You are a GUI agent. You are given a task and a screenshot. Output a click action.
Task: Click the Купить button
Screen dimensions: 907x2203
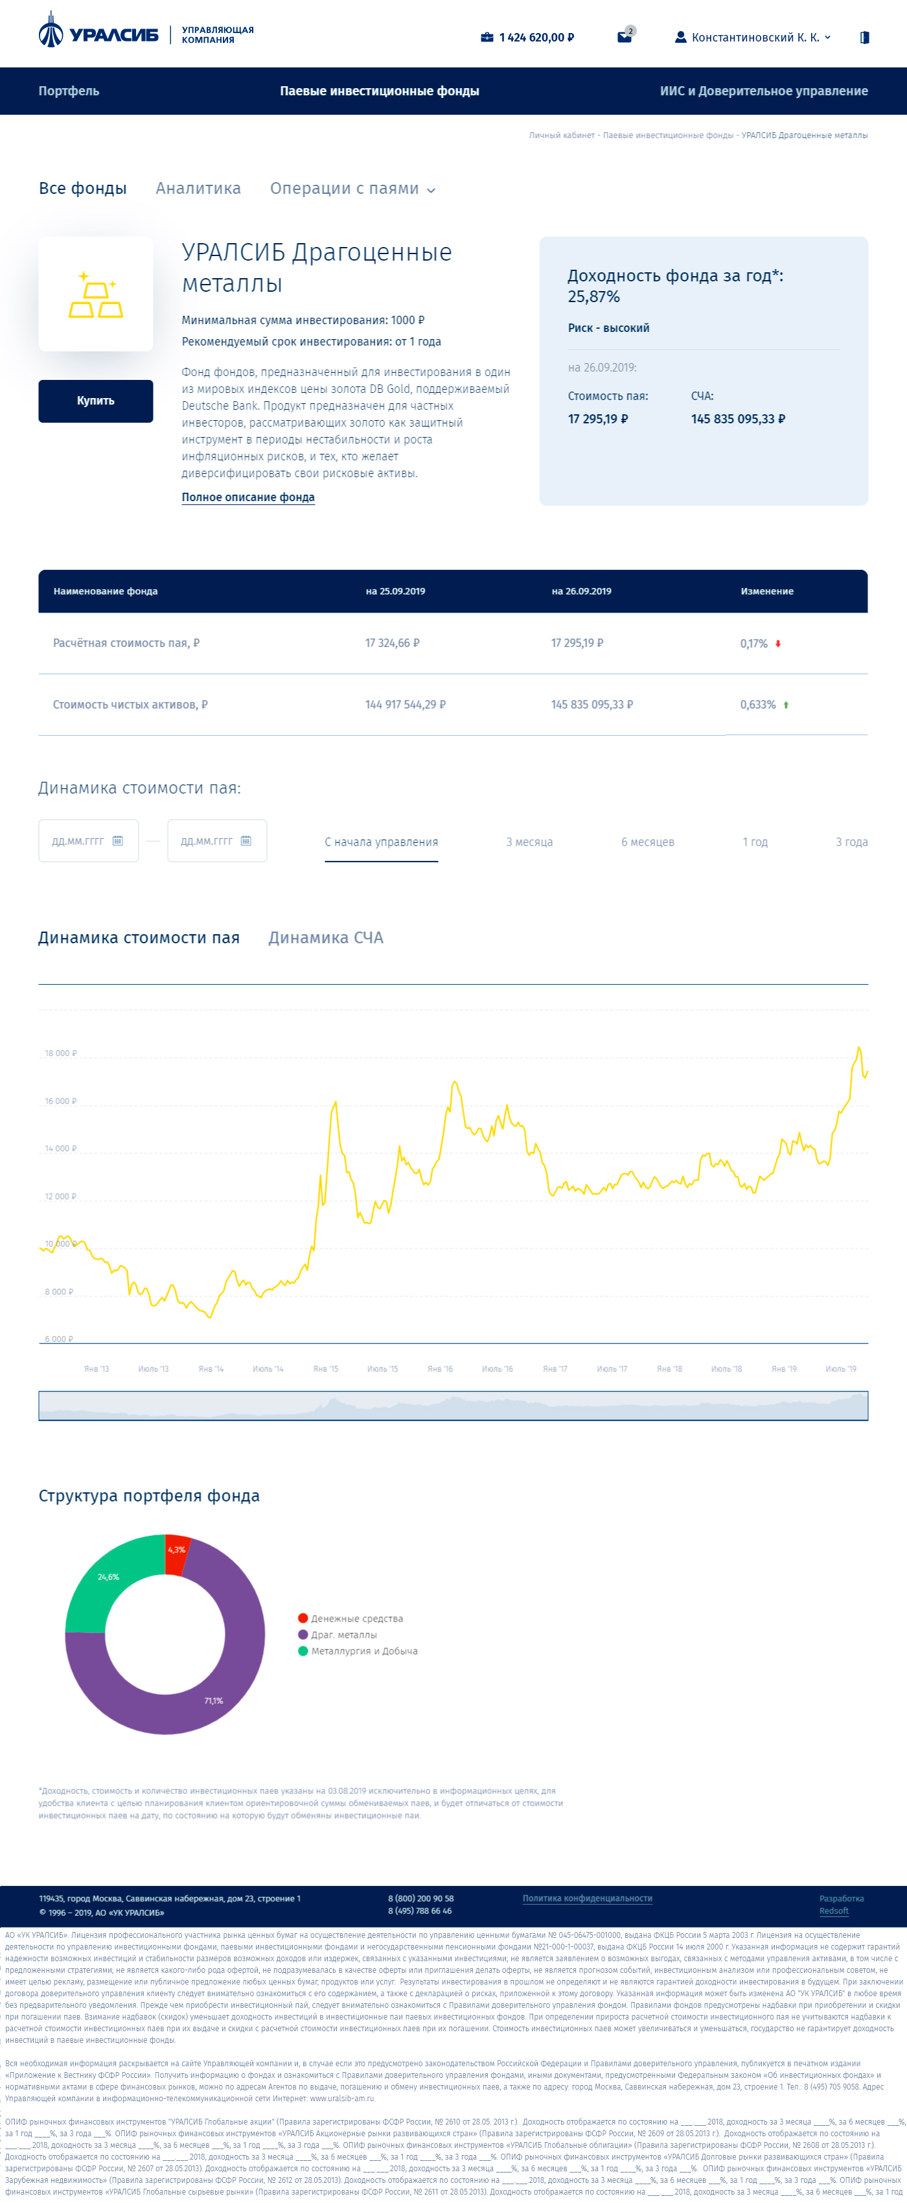(x=96, y=401)
